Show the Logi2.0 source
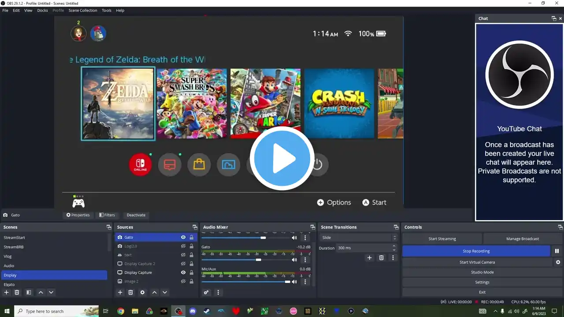Viewport: 564px width, 317px height. click(x=183, y=246)
